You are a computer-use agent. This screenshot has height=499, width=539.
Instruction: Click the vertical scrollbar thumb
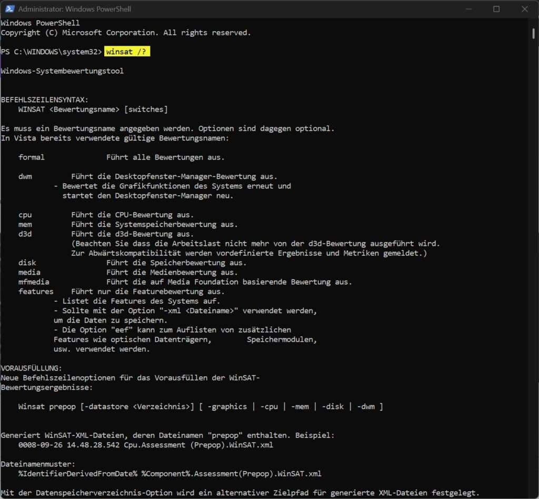click(533, 34)
